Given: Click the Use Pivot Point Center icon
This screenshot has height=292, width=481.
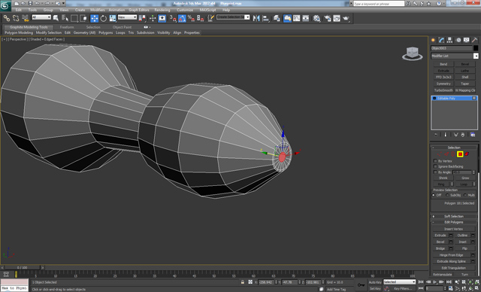Looking at the screenshot, I should 142,18.
